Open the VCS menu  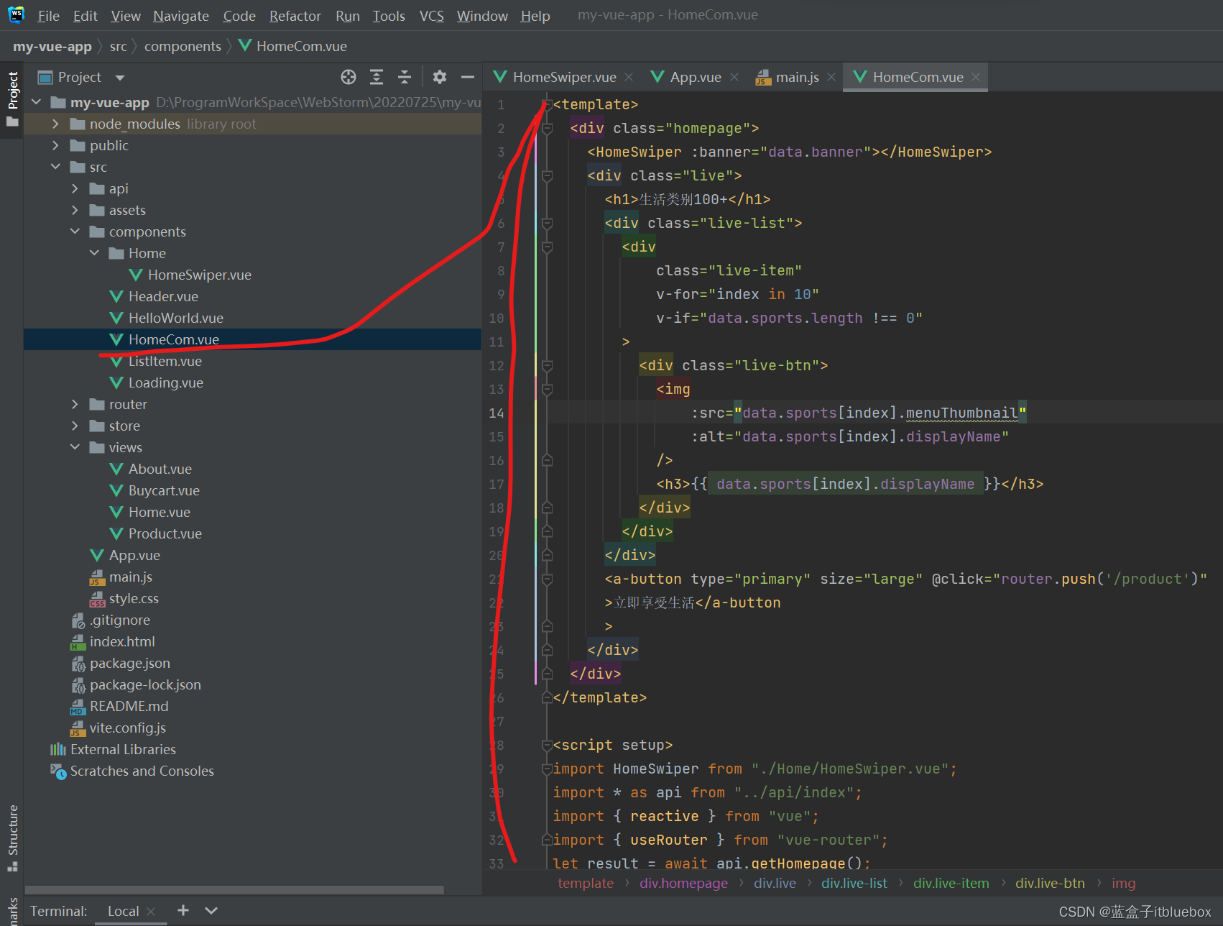coord(432,16)
